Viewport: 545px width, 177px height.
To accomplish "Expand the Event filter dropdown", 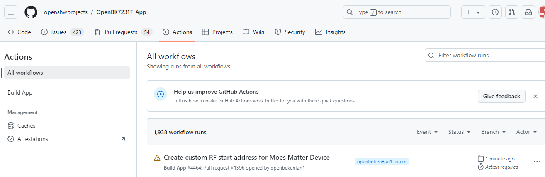I will (427, 132).
